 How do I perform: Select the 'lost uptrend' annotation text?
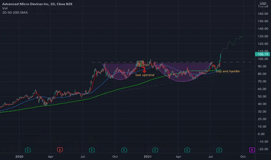(145, 75)
